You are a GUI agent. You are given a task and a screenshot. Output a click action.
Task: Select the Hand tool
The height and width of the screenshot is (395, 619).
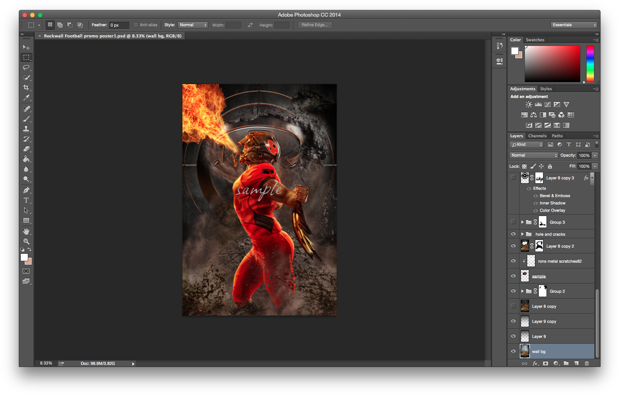[26, 231]
